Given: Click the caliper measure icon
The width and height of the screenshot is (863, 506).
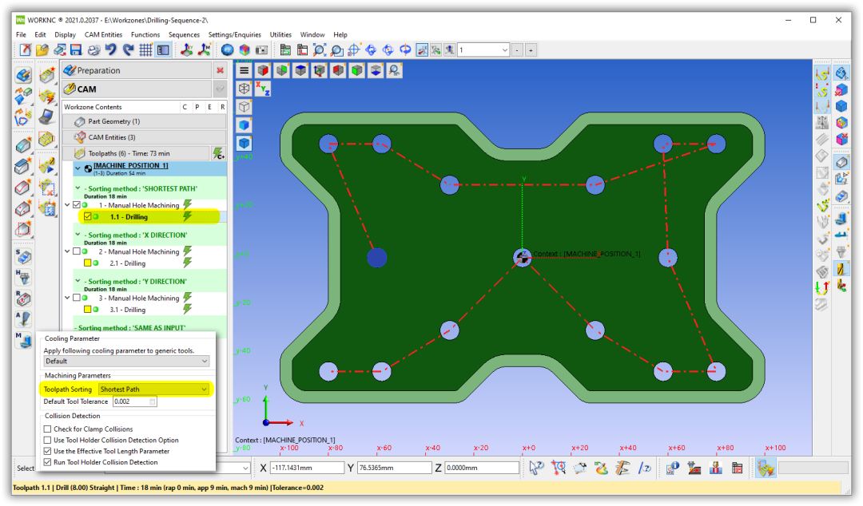Looking at the screenshot, I should click(622, 468).
